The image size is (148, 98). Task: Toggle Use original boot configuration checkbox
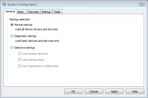pyautogui.click(x=19, y=66)
